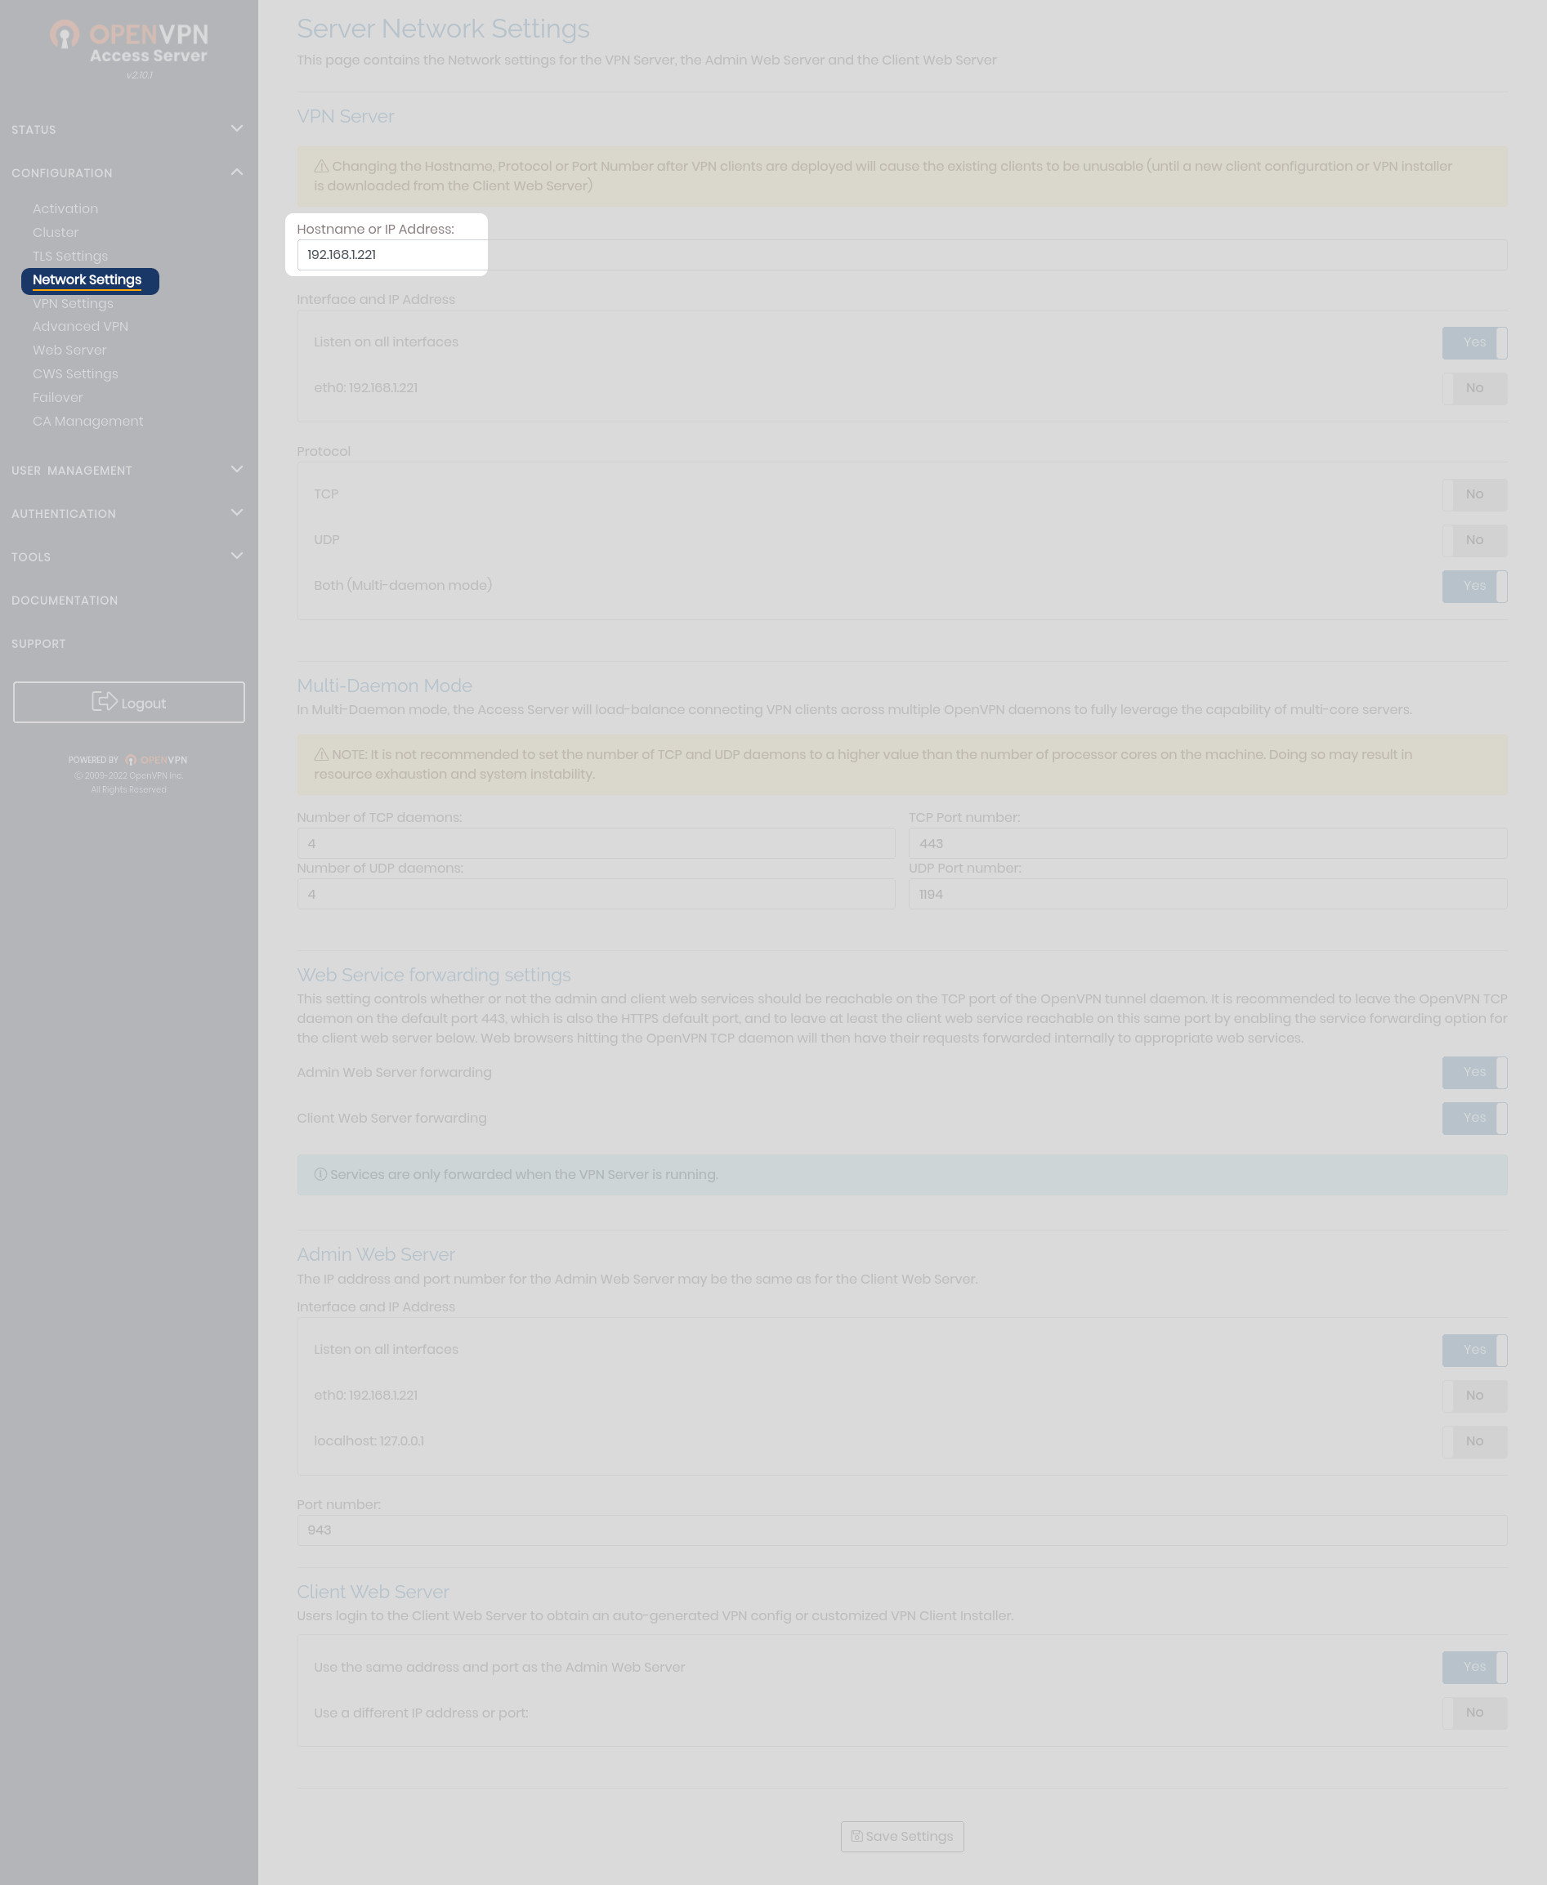The image size is (1547, 1885).
Task: Expand the Status menu section
Action: click(236, 129)
